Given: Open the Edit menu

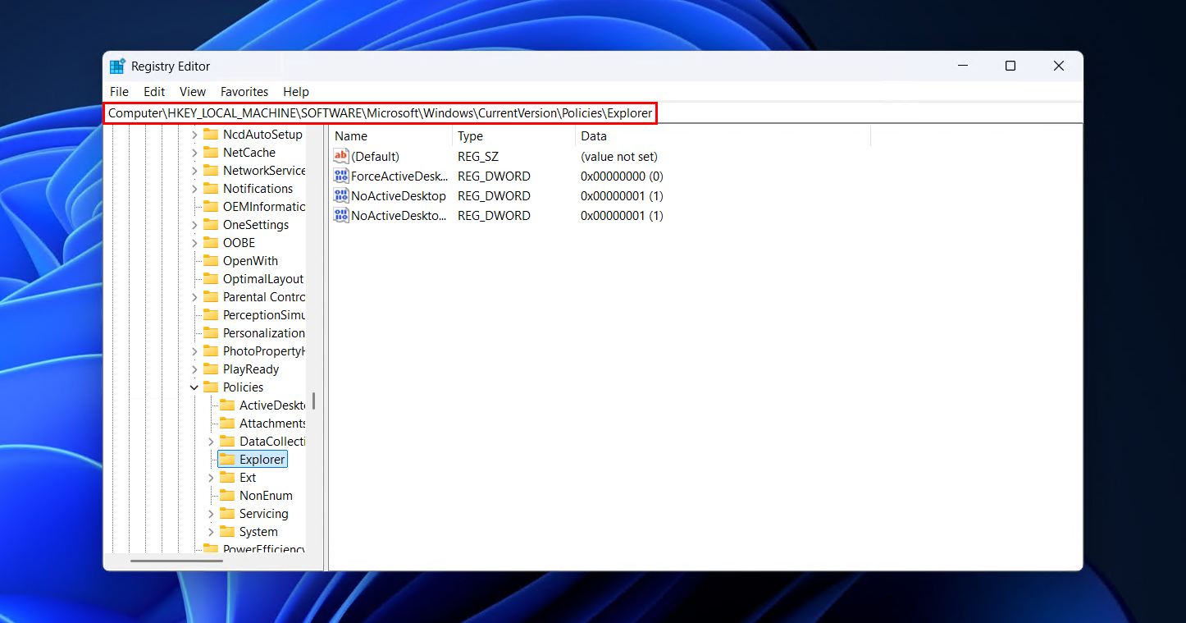Looking at the screenshot, I should click(154, 92).
